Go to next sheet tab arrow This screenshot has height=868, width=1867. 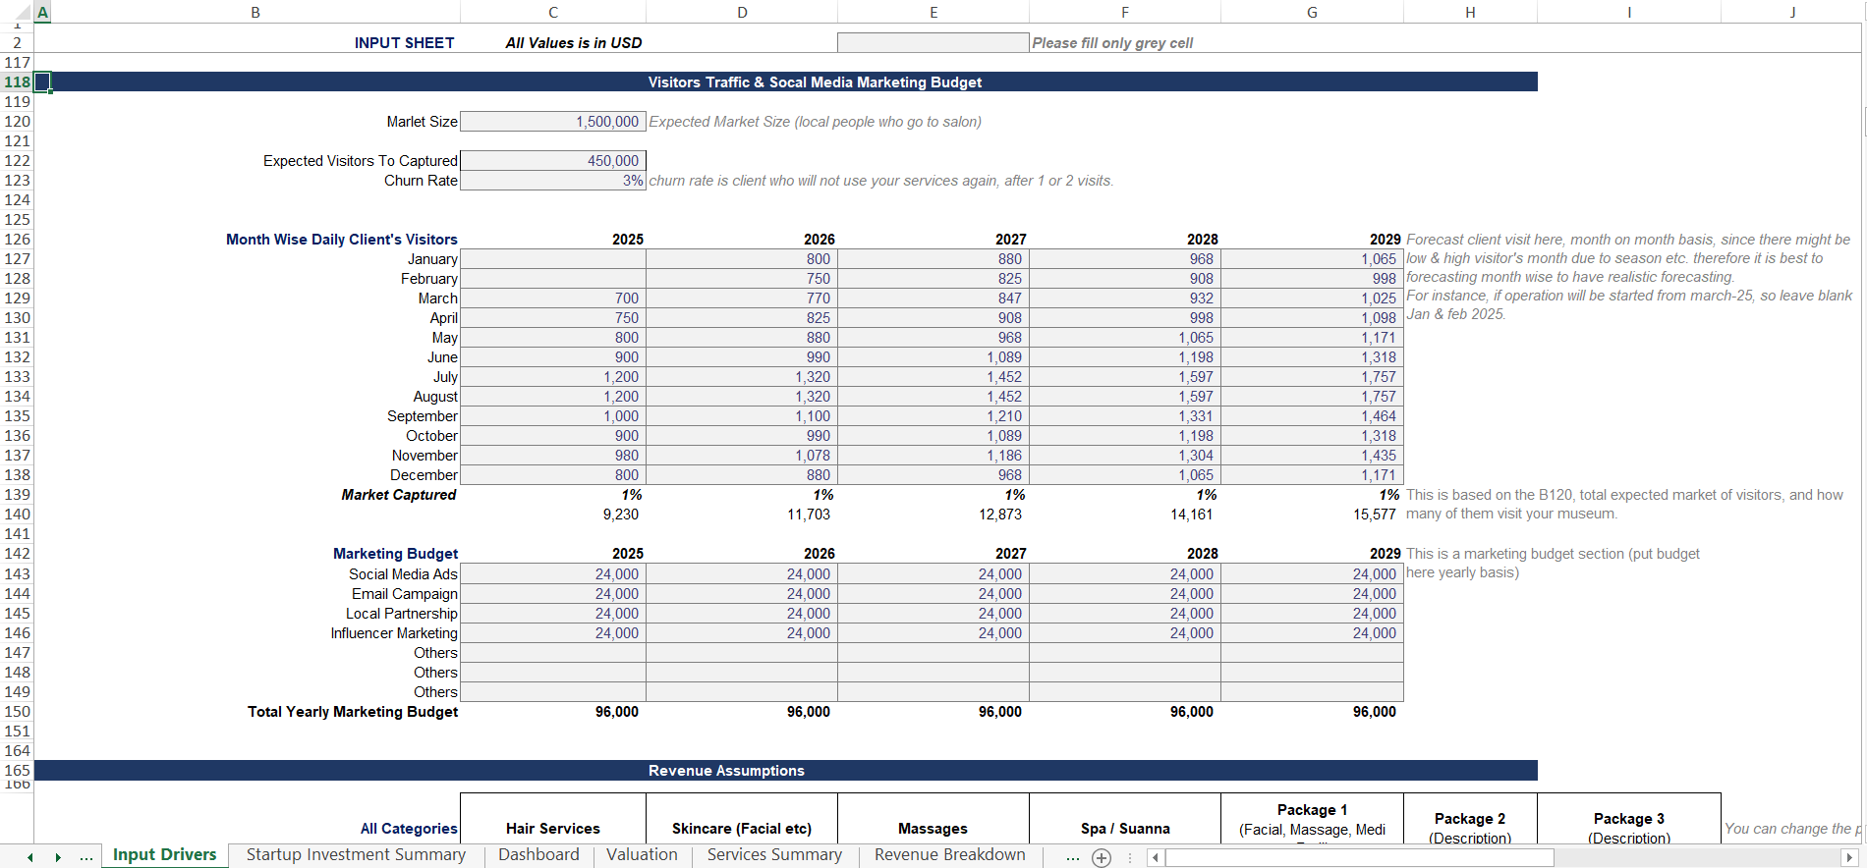coord(58,857)
